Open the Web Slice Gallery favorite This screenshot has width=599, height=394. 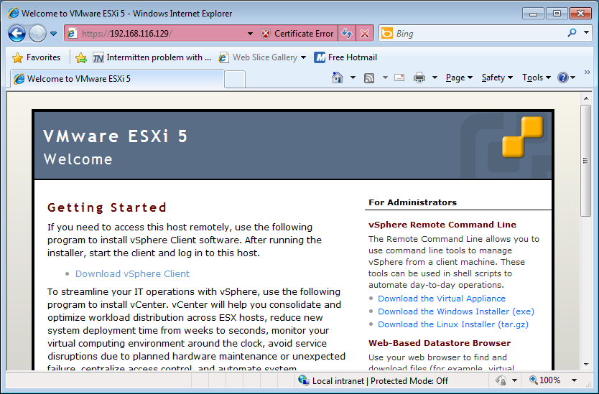(258, 57)
